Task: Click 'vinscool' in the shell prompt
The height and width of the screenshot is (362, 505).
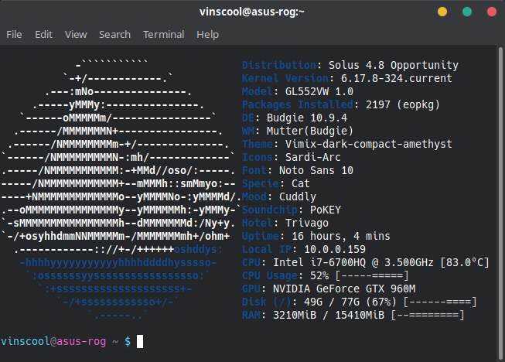Action: [x=25, y=341]
